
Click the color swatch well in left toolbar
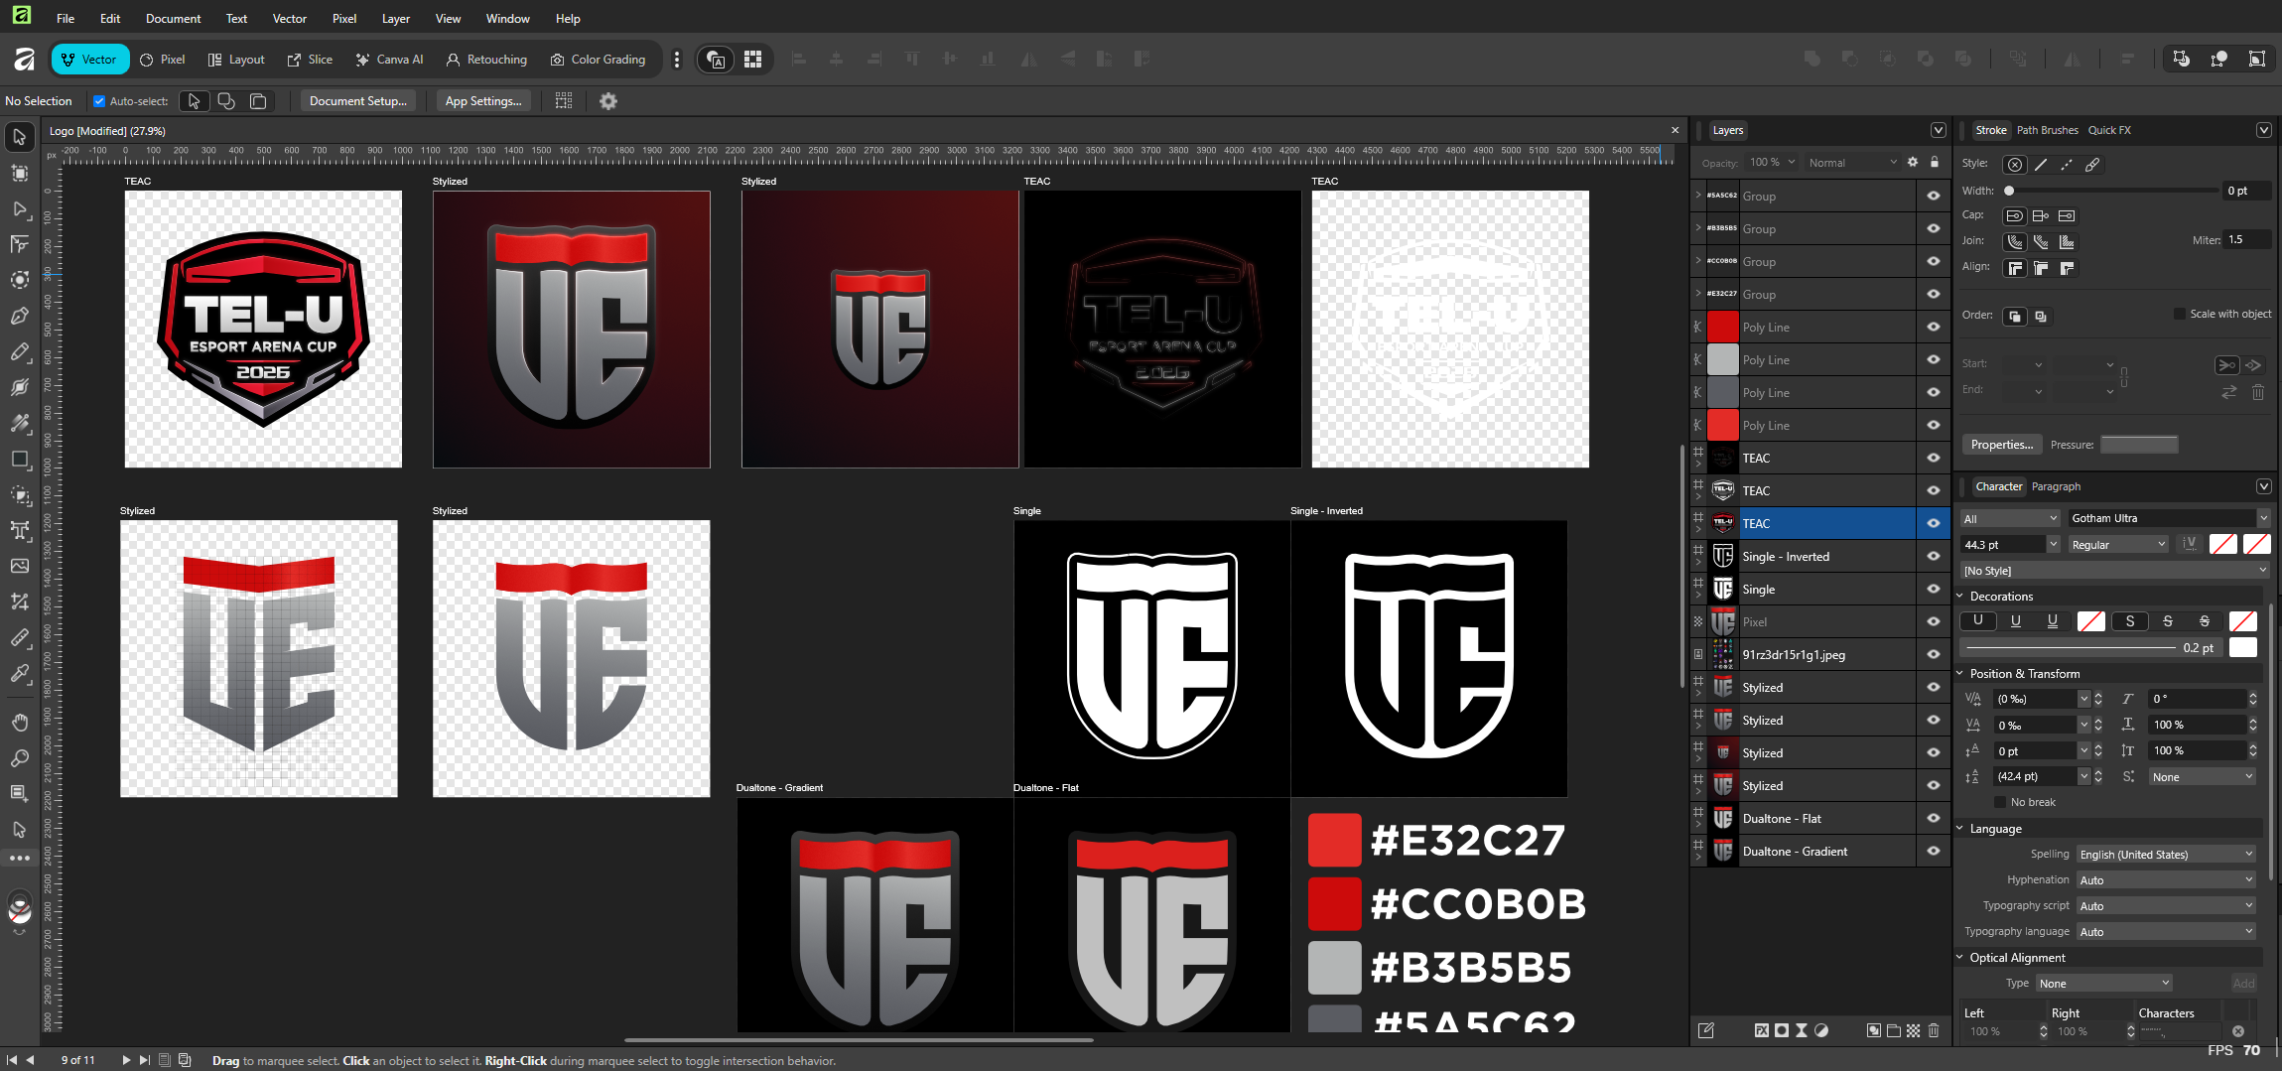point(20,907)
